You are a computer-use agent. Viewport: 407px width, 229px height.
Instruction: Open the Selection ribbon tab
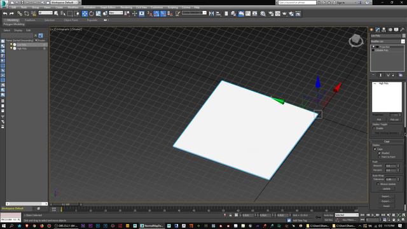pos(50,20)
